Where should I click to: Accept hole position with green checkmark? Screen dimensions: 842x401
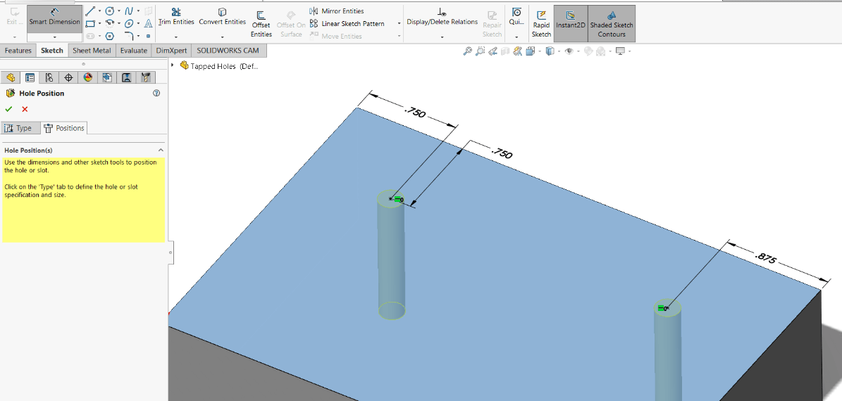point(8,109)
